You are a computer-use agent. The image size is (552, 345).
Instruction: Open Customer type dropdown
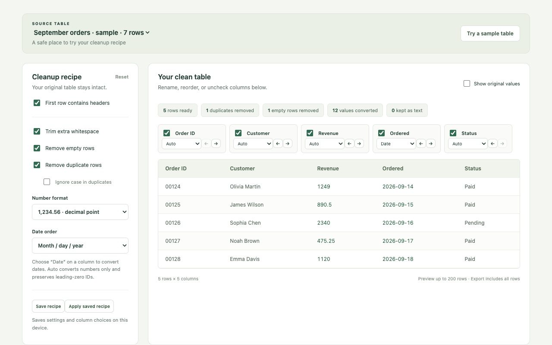253,144
